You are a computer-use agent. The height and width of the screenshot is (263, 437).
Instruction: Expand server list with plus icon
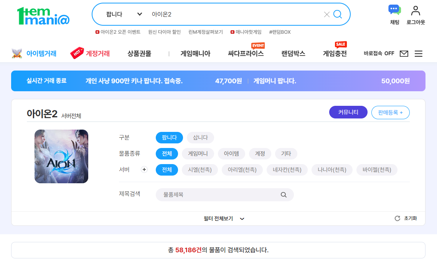(x=144, y=170)
